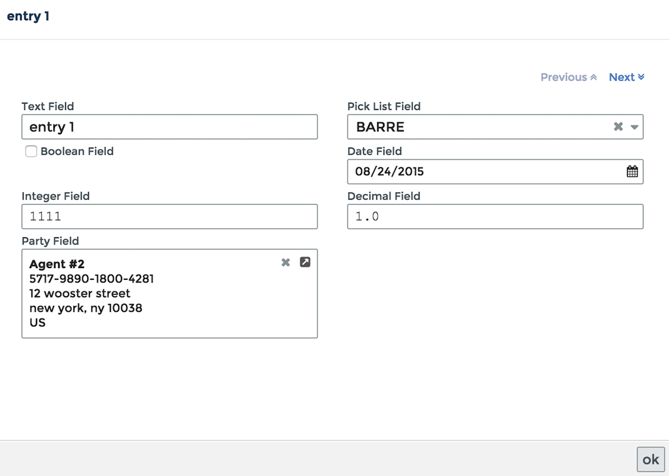Viewport: 669px width, 476px height.
Task: Click the 12 wooster street address line
Action: (x=80, y=294)
